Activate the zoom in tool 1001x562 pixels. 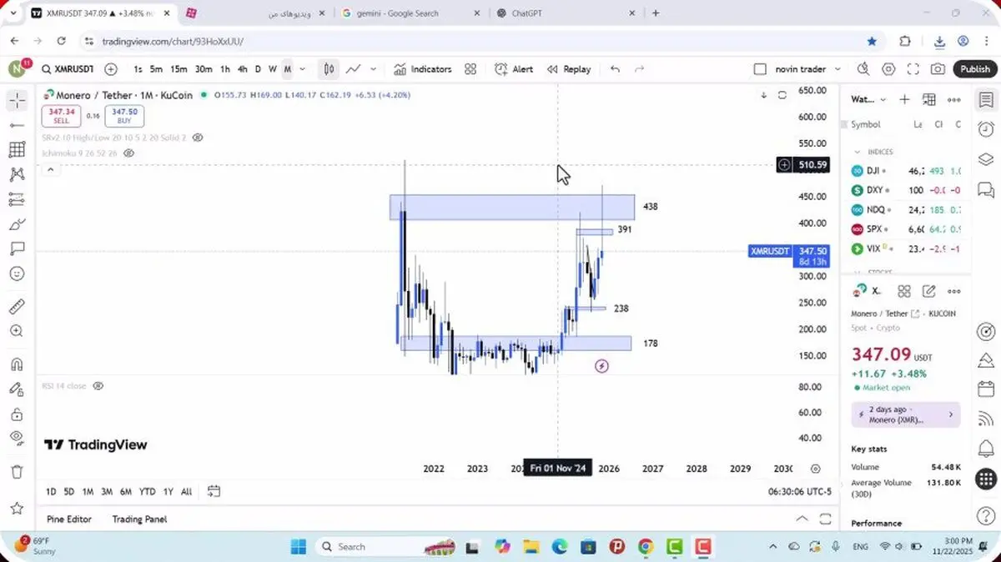(17, 331)
